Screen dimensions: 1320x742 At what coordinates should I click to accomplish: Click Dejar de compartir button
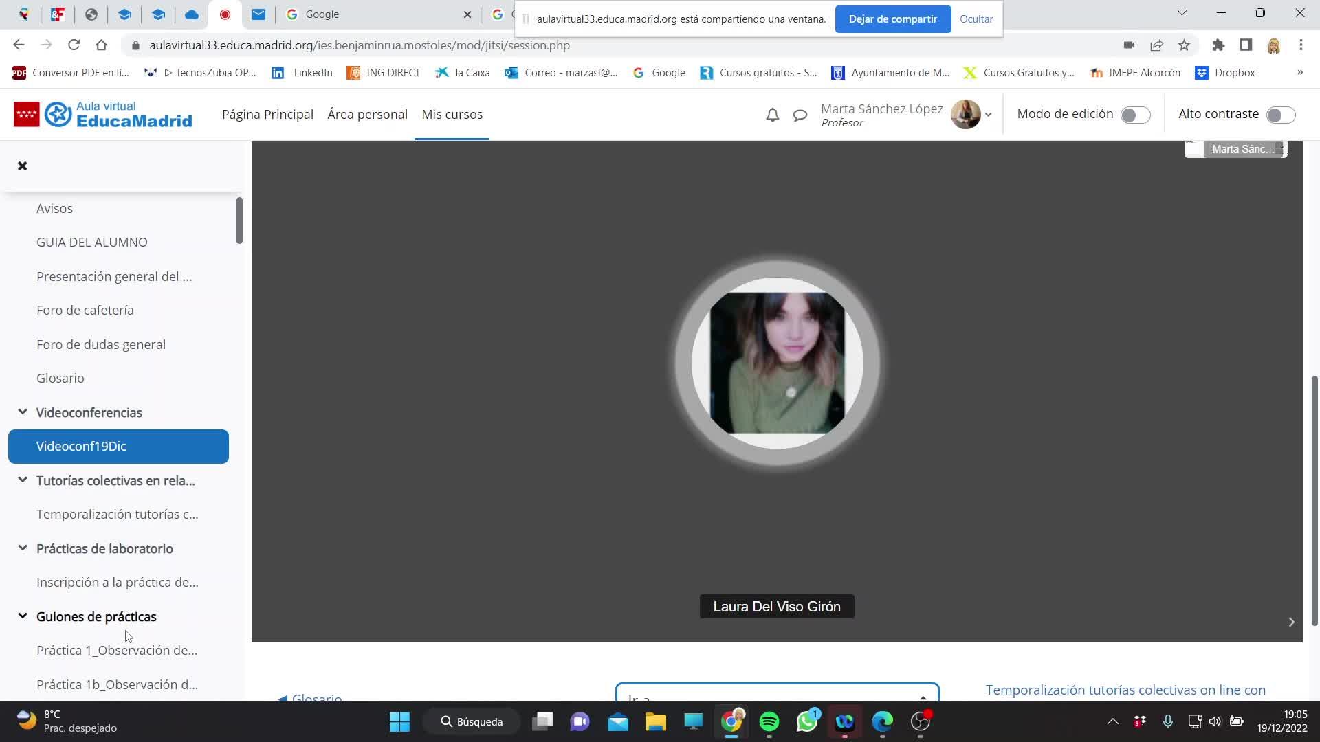point(892,19)
